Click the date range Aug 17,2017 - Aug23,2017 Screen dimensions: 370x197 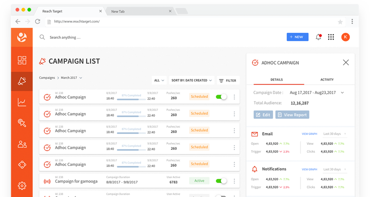click(x=313, y=92)
